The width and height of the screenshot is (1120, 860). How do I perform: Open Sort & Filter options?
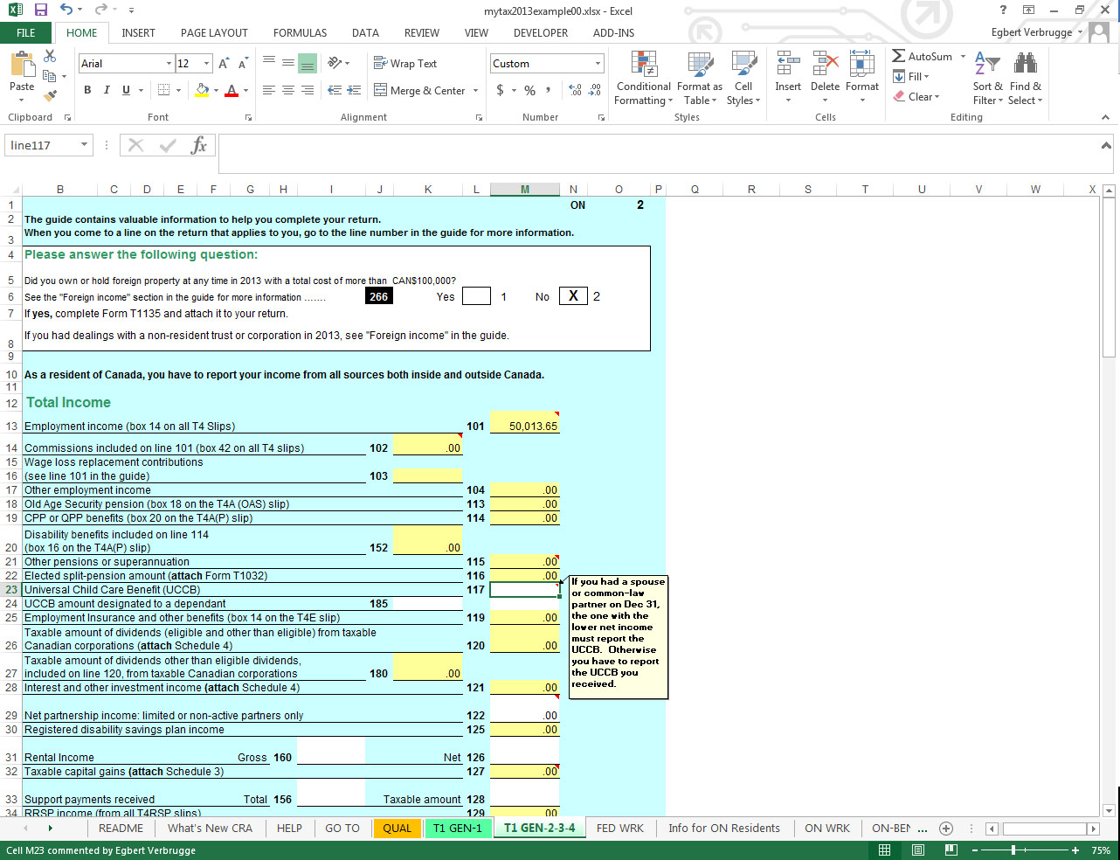[x=987, y=79]
